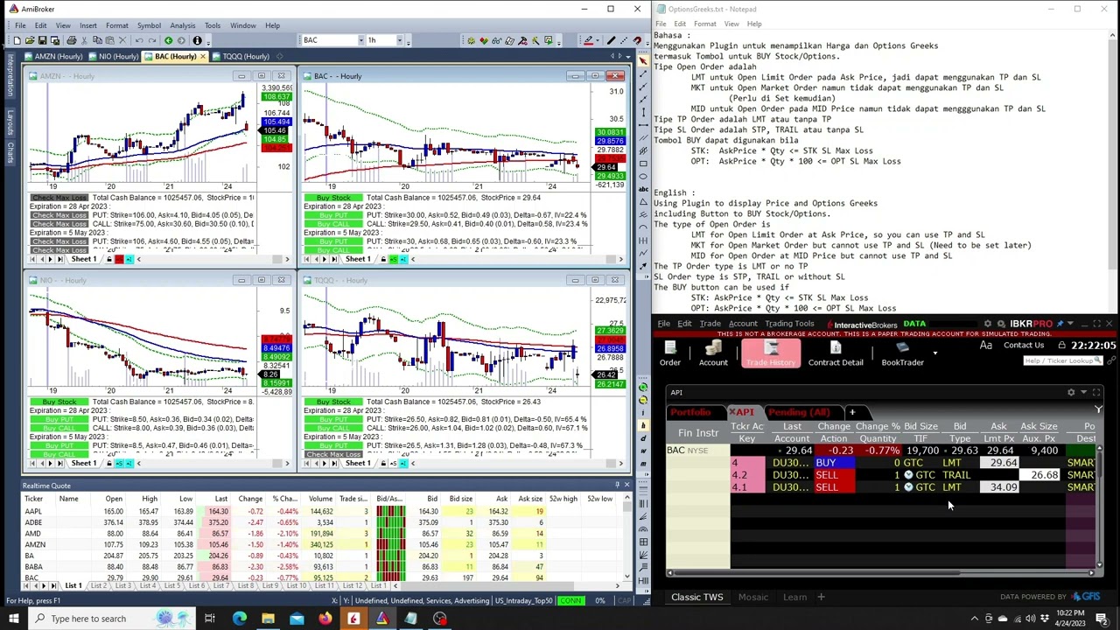Open the Symbol menu in AmiBroker
The height and width of the screenshot is (630, 1120).
pos(149,25)
